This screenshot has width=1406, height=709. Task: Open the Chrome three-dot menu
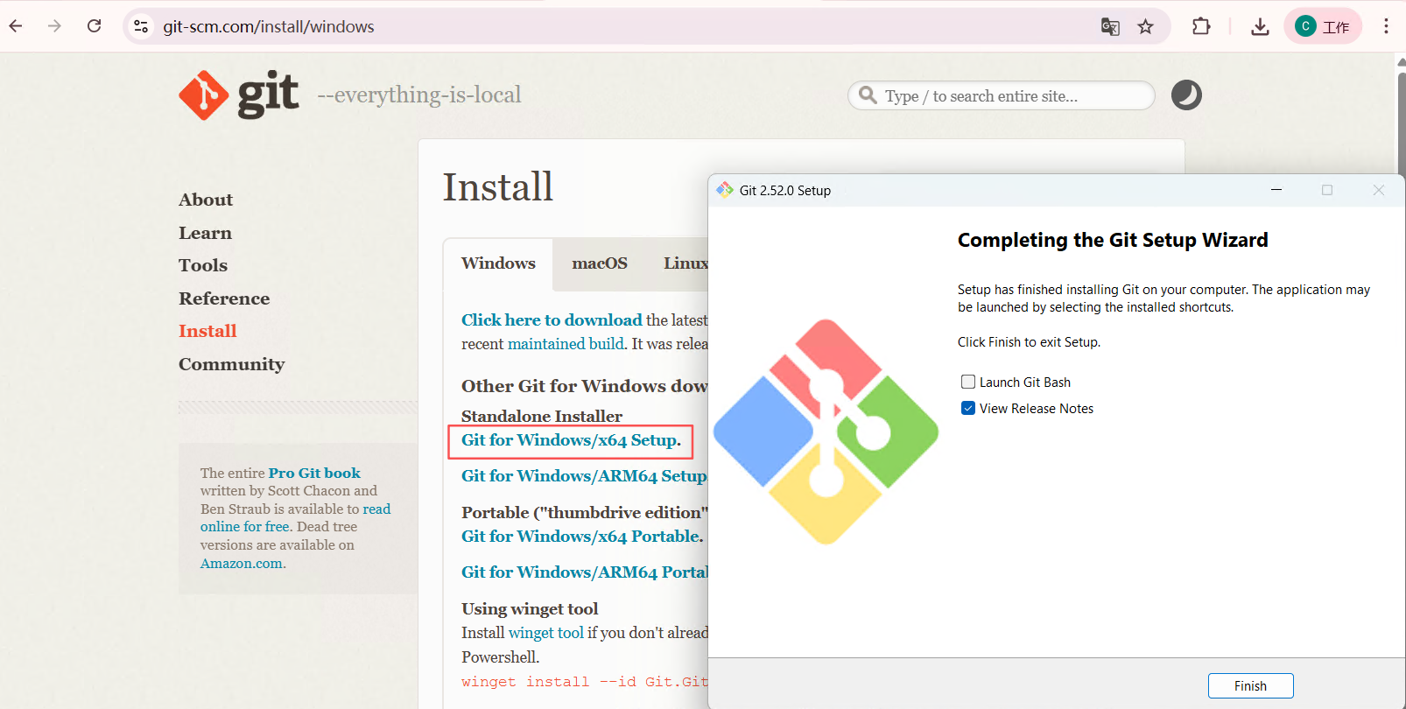click(x=1386, y=26)
